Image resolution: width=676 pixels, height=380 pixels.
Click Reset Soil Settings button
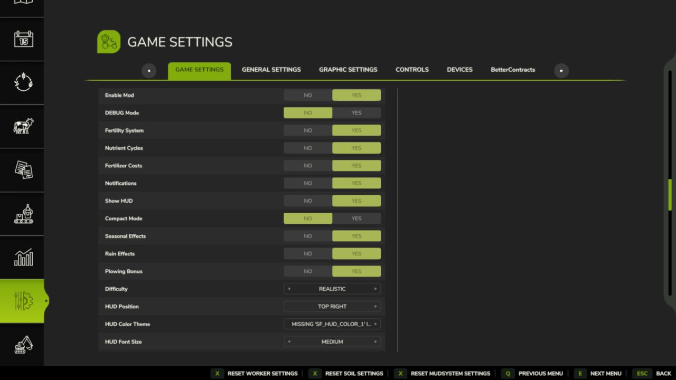tap(346, 374)
